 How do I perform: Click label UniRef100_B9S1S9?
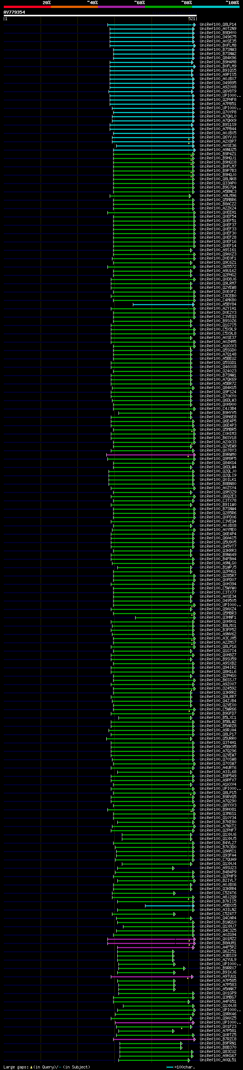point(218,124)
